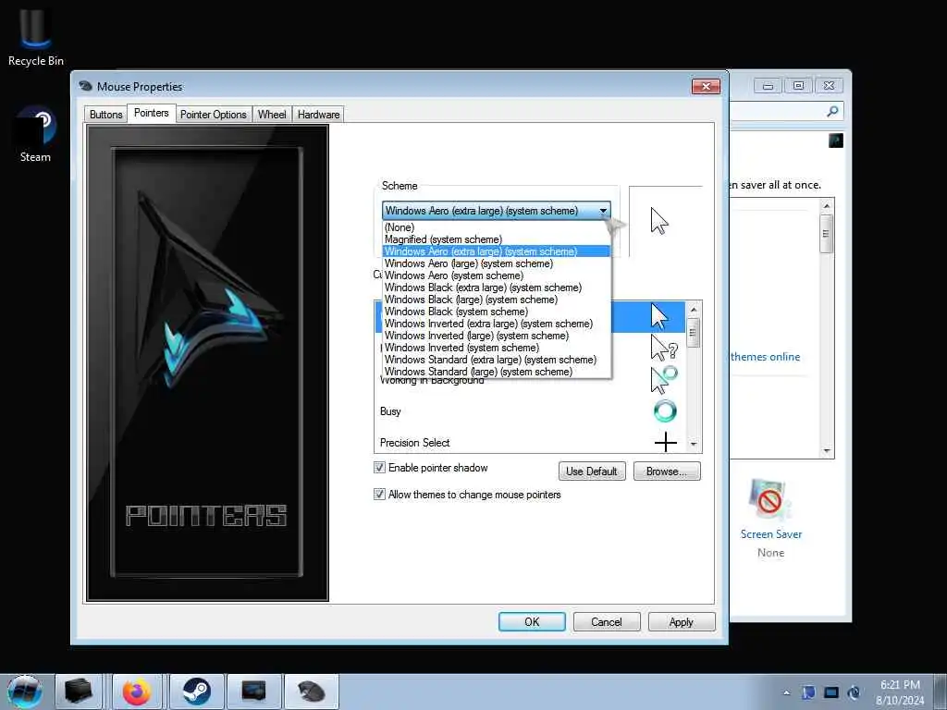Select the Normal Select arrow pointer preview
This screenshot has height=710, width=947.
coord(659,316)
